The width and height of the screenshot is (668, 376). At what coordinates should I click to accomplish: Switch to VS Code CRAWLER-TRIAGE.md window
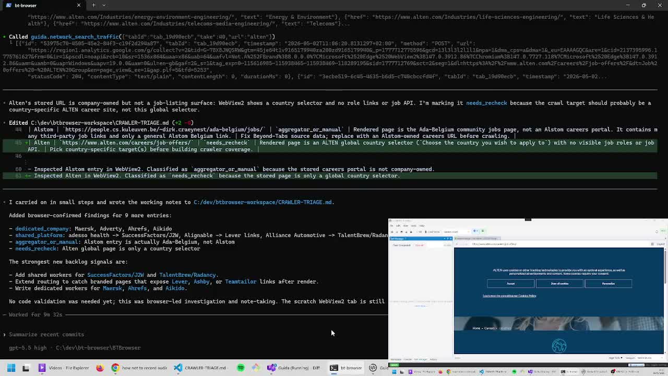200,368
